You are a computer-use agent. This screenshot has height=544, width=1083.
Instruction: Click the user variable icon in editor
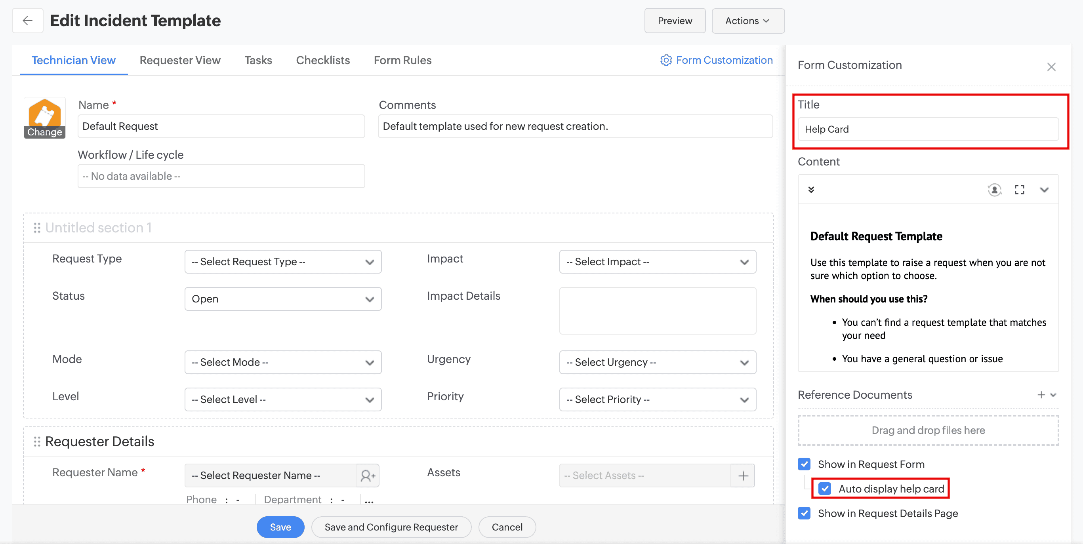[994, 190]
